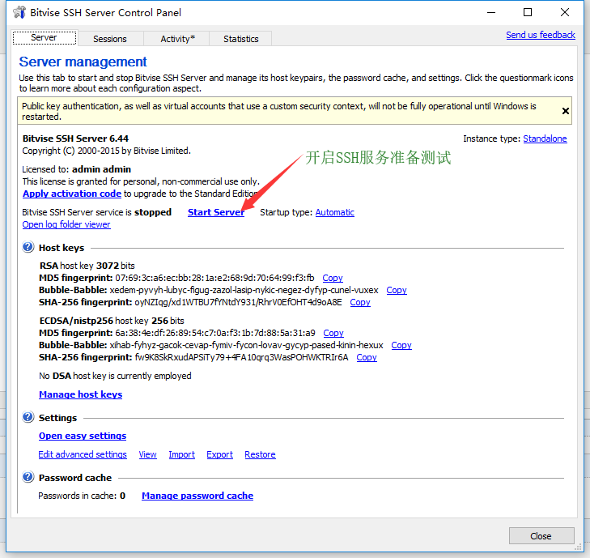590x558 pixels.
Task: Copy the RSA MD5 fingerprint
Action: click(333, 278)
